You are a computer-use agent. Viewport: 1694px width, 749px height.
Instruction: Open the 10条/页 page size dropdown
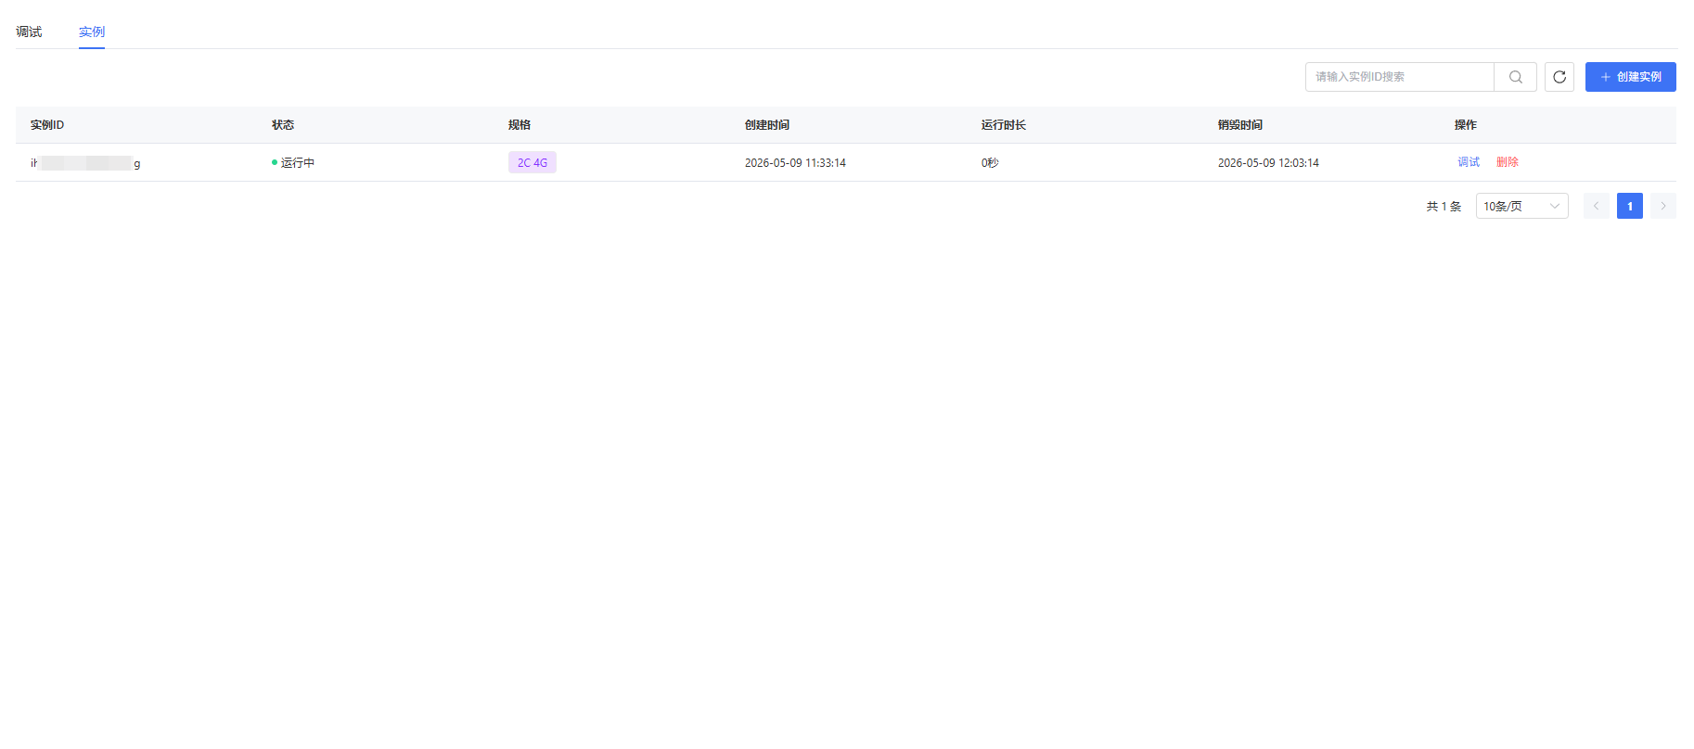(1521, 206)
